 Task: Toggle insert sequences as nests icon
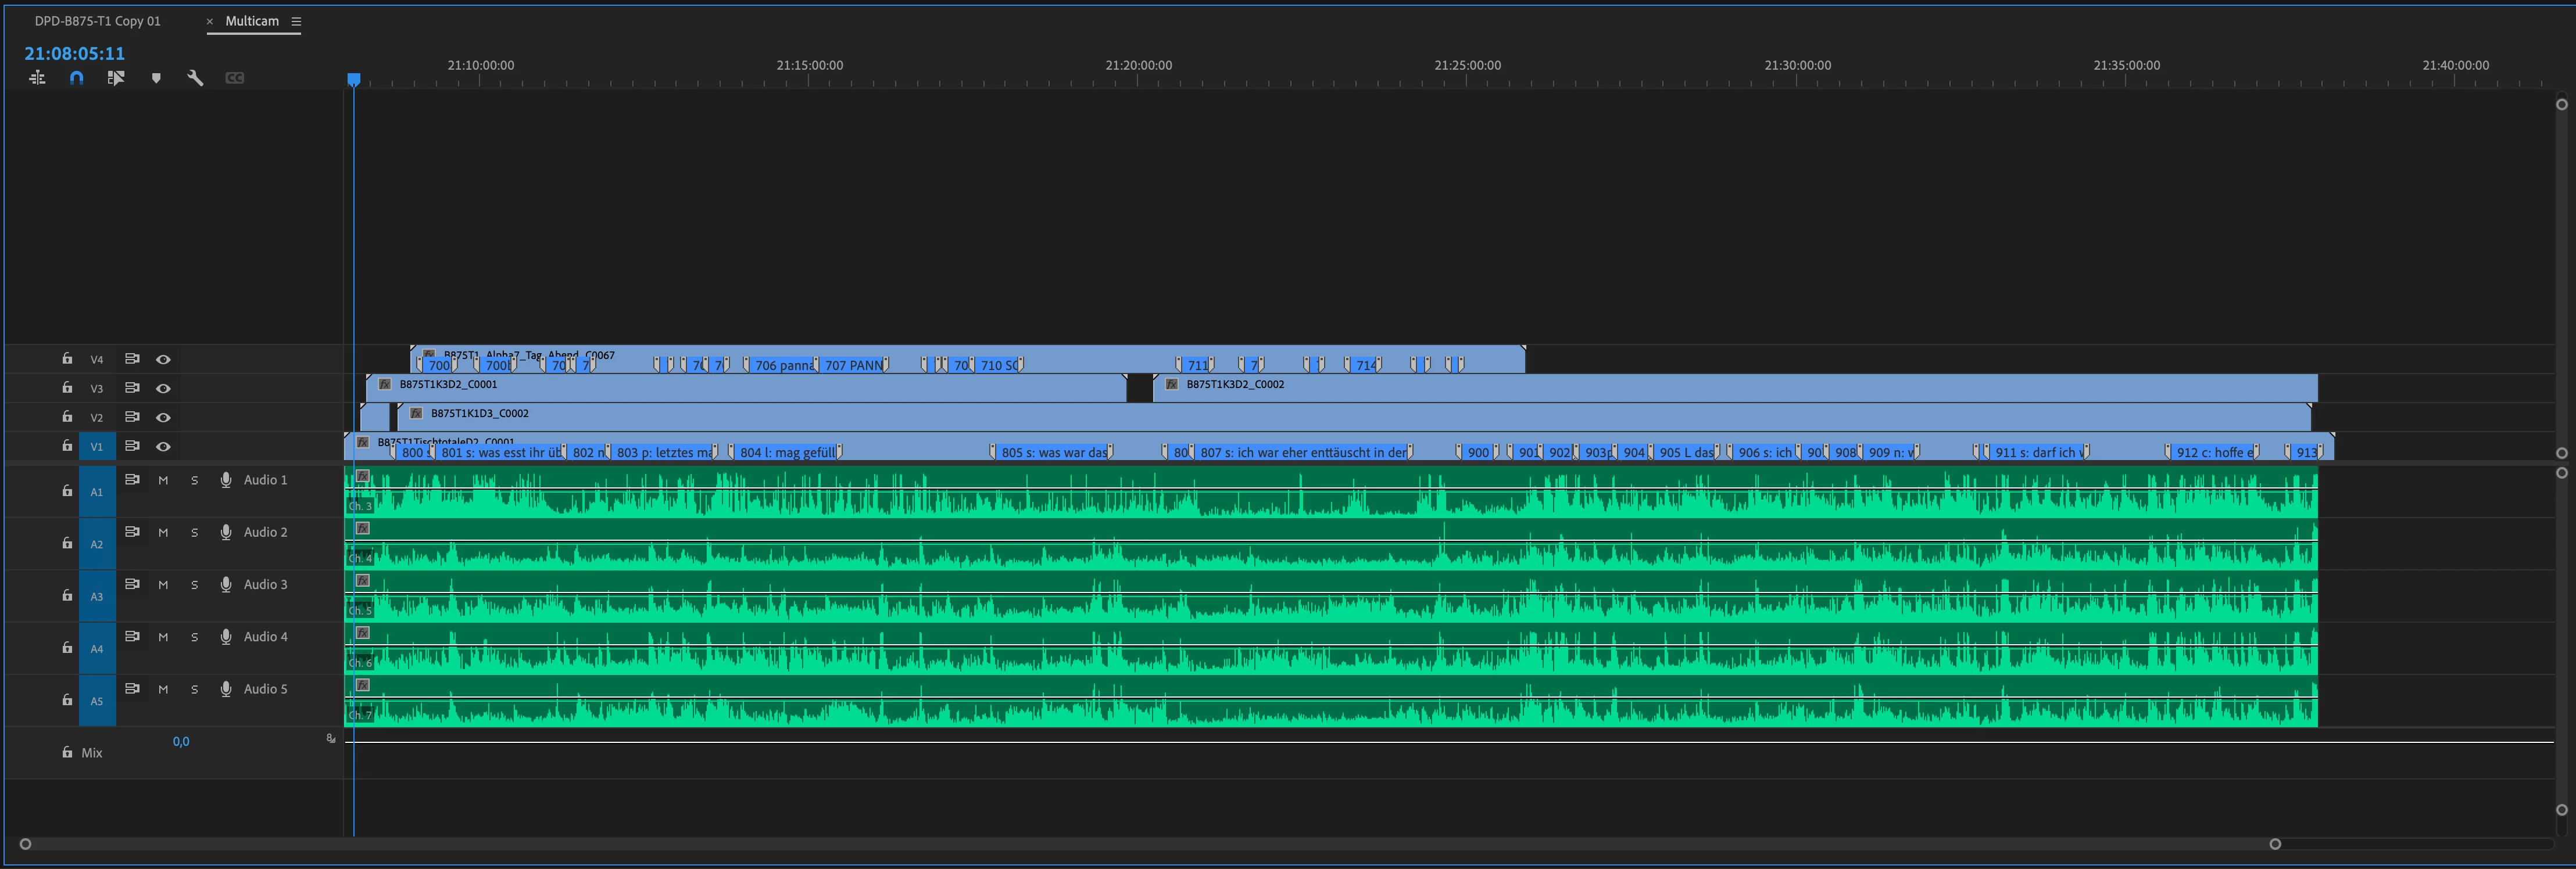click(37, 78)
